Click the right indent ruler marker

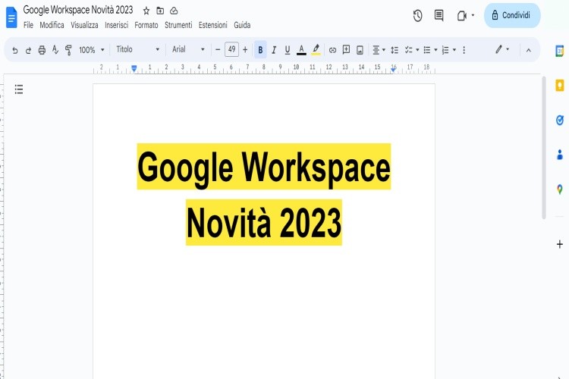[393, 69]
